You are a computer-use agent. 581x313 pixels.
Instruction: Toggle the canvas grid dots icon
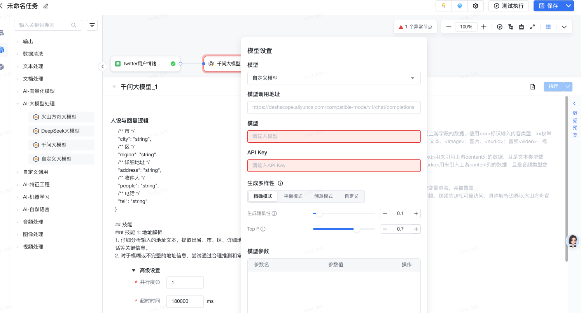[548, 27]
